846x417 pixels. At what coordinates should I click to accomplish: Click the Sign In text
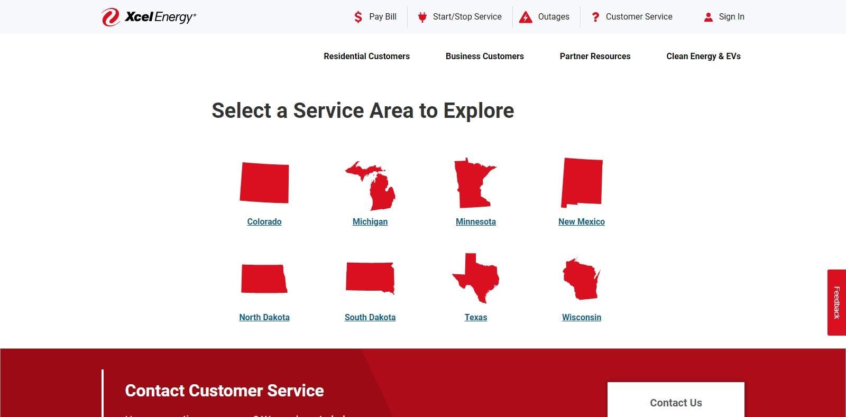(732, 17)
